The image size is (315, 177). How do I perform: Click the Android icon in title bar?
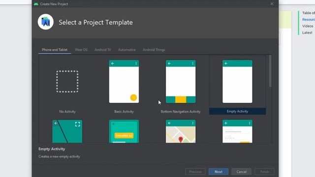(36, 4)
